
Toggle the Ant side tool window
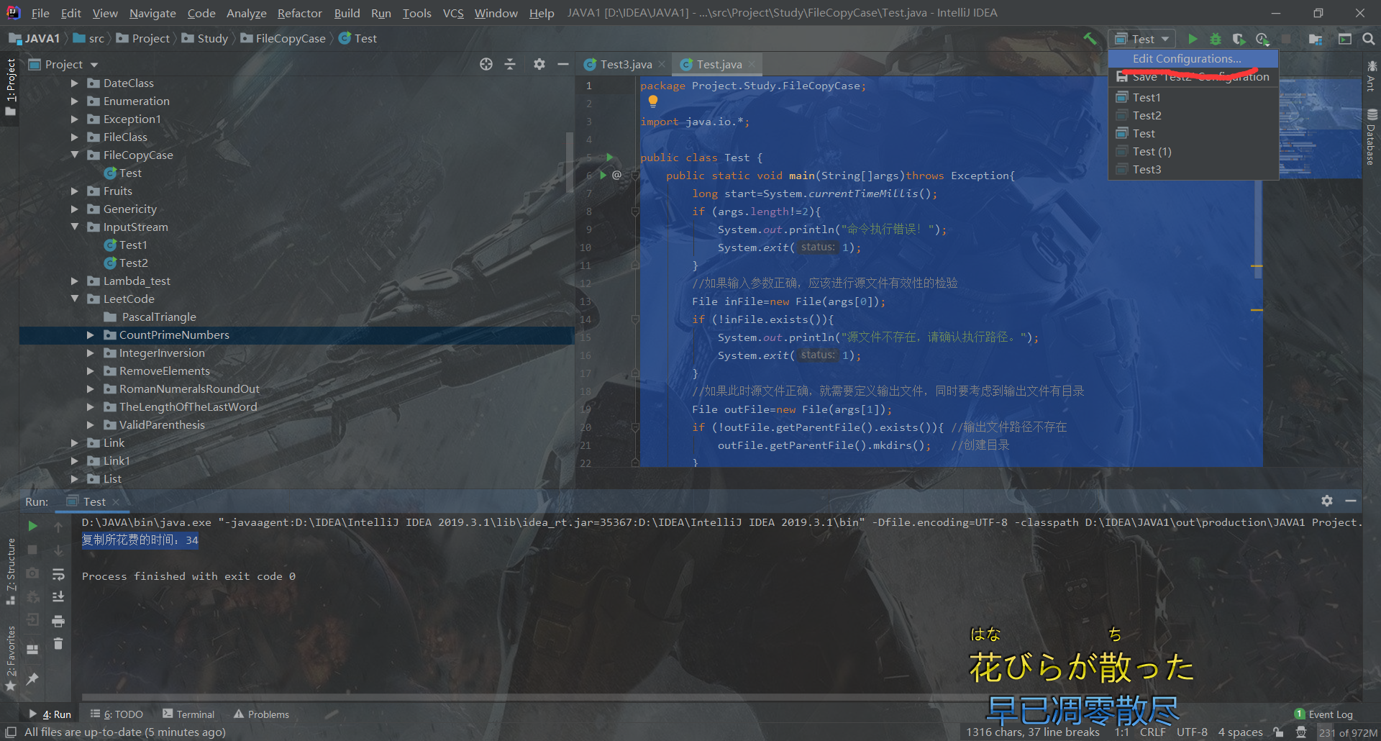[x=1371, y=76]
